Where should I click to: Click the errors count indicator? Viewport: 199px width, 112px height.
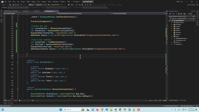[15, 100]
